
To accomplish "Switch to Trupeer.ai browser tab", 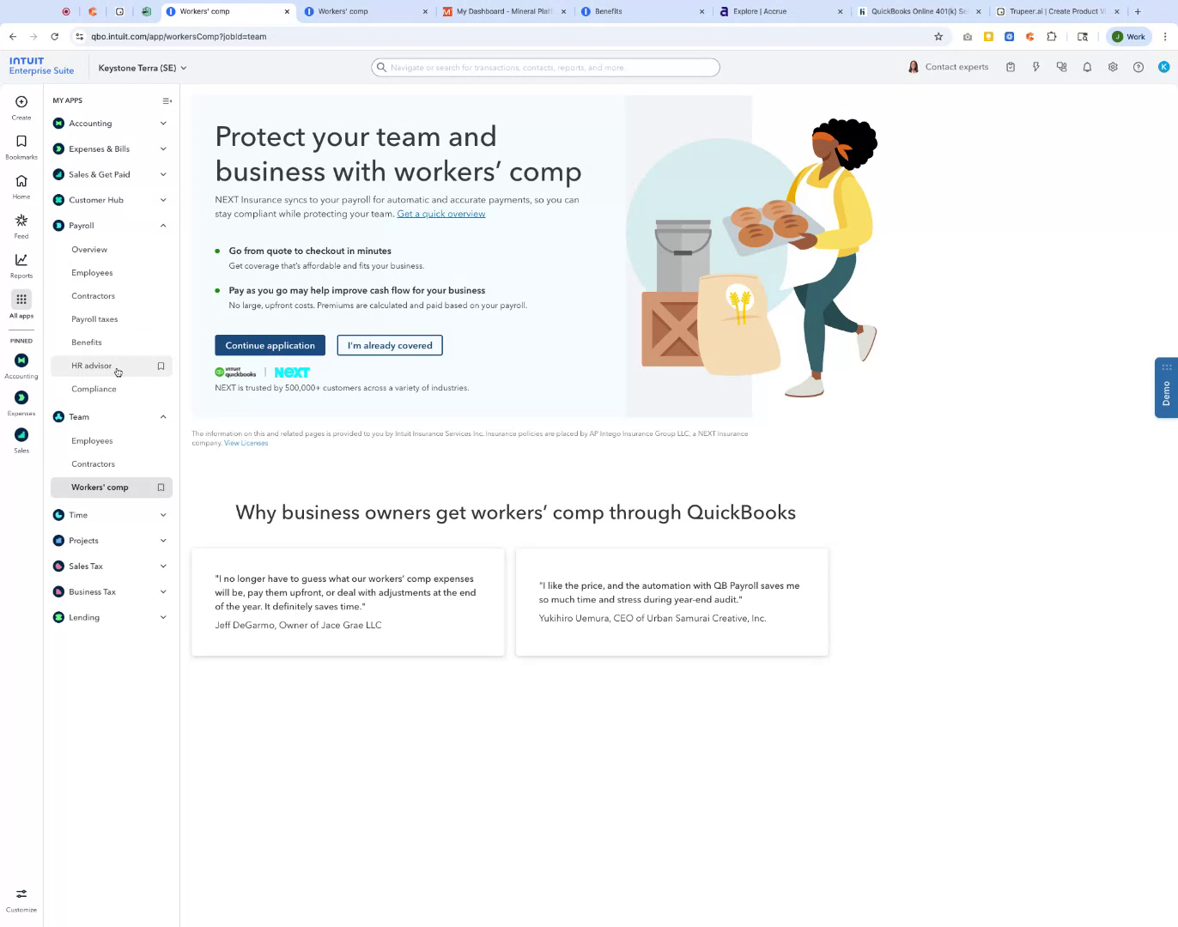I will pyautogui.click(x=1057, y=11).
